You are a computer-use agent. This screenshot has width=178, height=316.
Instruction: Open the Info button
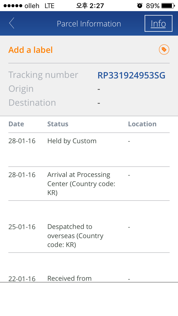(x=158, y=24)
